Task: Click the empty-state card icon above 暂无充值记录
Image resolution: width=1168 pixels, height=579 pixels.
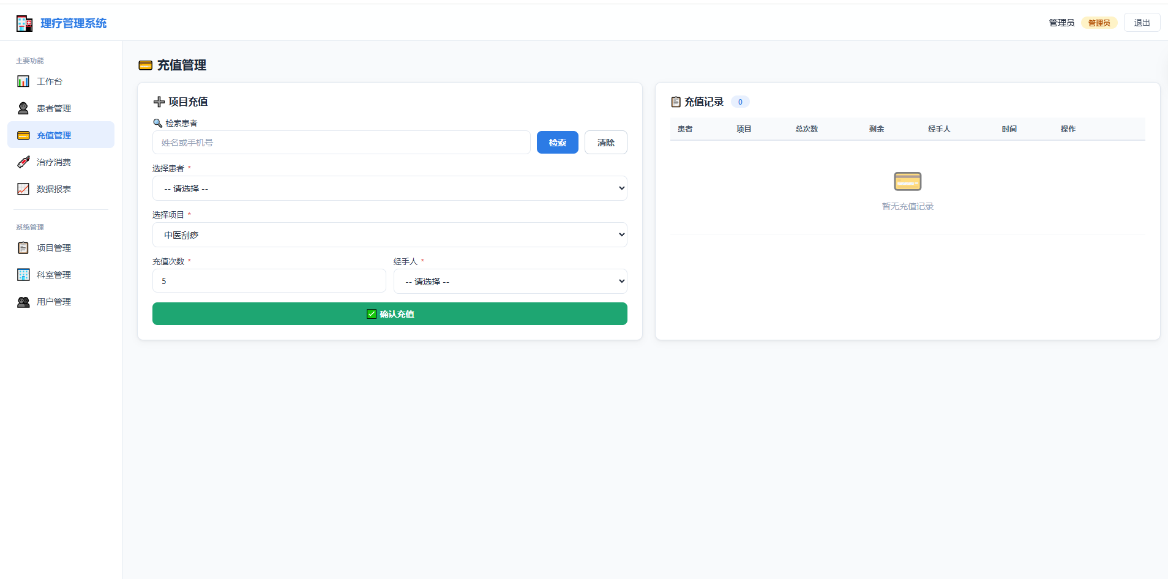Action: pos(908,181)
